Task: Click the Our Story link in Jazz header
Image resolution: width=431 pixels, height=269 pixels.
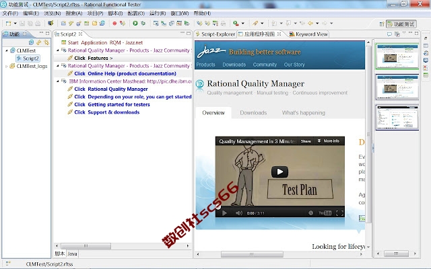Action: [294, 65]
